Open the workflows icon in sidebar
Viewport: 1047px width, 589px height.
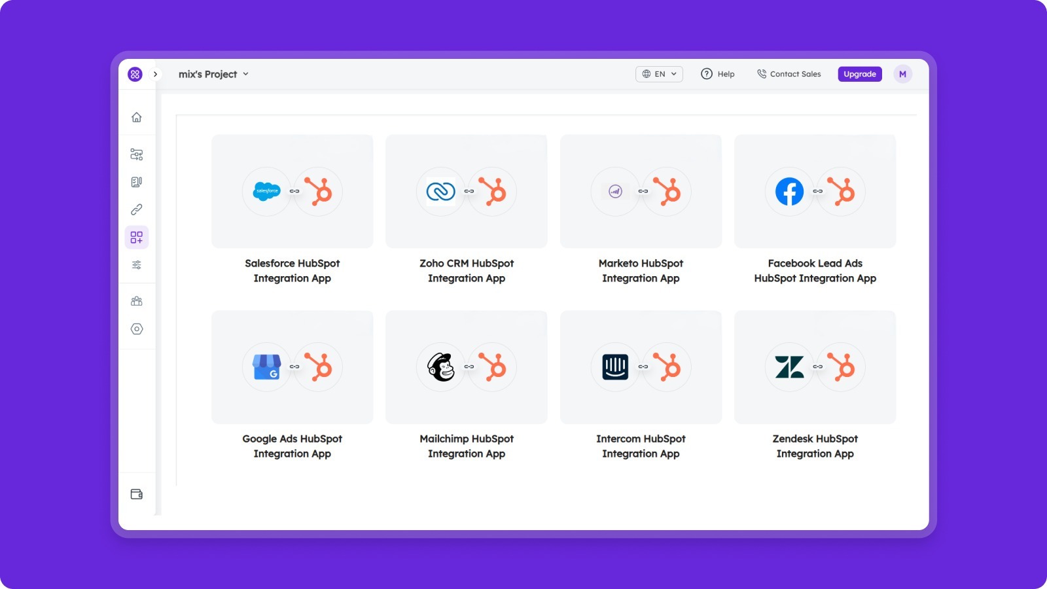pyautogui.click(x=136, y=154)
